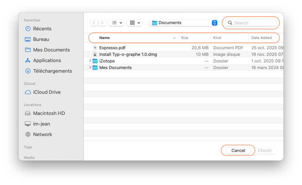Image resolution: width=302 pixels, height=185 pixels.
Task: Click the forward navigation arrow
Action: 102,23
